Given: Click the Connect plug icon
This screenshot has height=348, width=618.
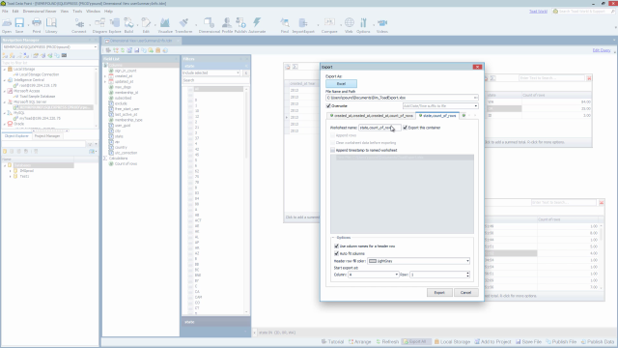Looking at the screenshot, I should click(x=79, y=25).
